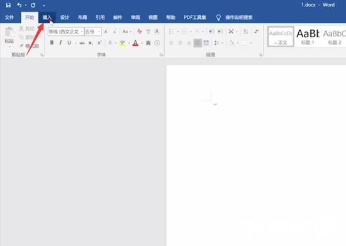Open the Insert ribbon tab
346x246 pixels.
tap(47, 18)
